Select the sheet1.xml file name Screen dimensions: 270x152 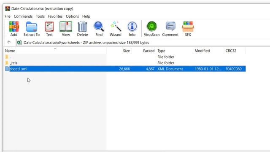(x=19, y=69)
